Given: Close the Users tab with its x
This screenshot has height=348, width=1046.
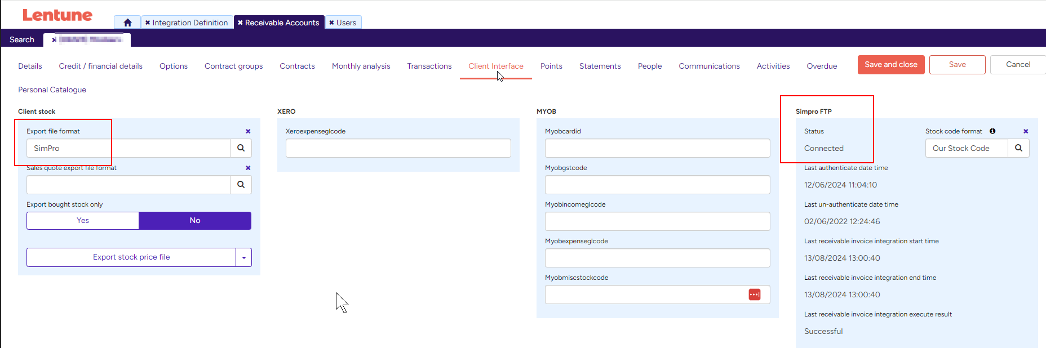Looking at the screenshot, I should [331, 23].
